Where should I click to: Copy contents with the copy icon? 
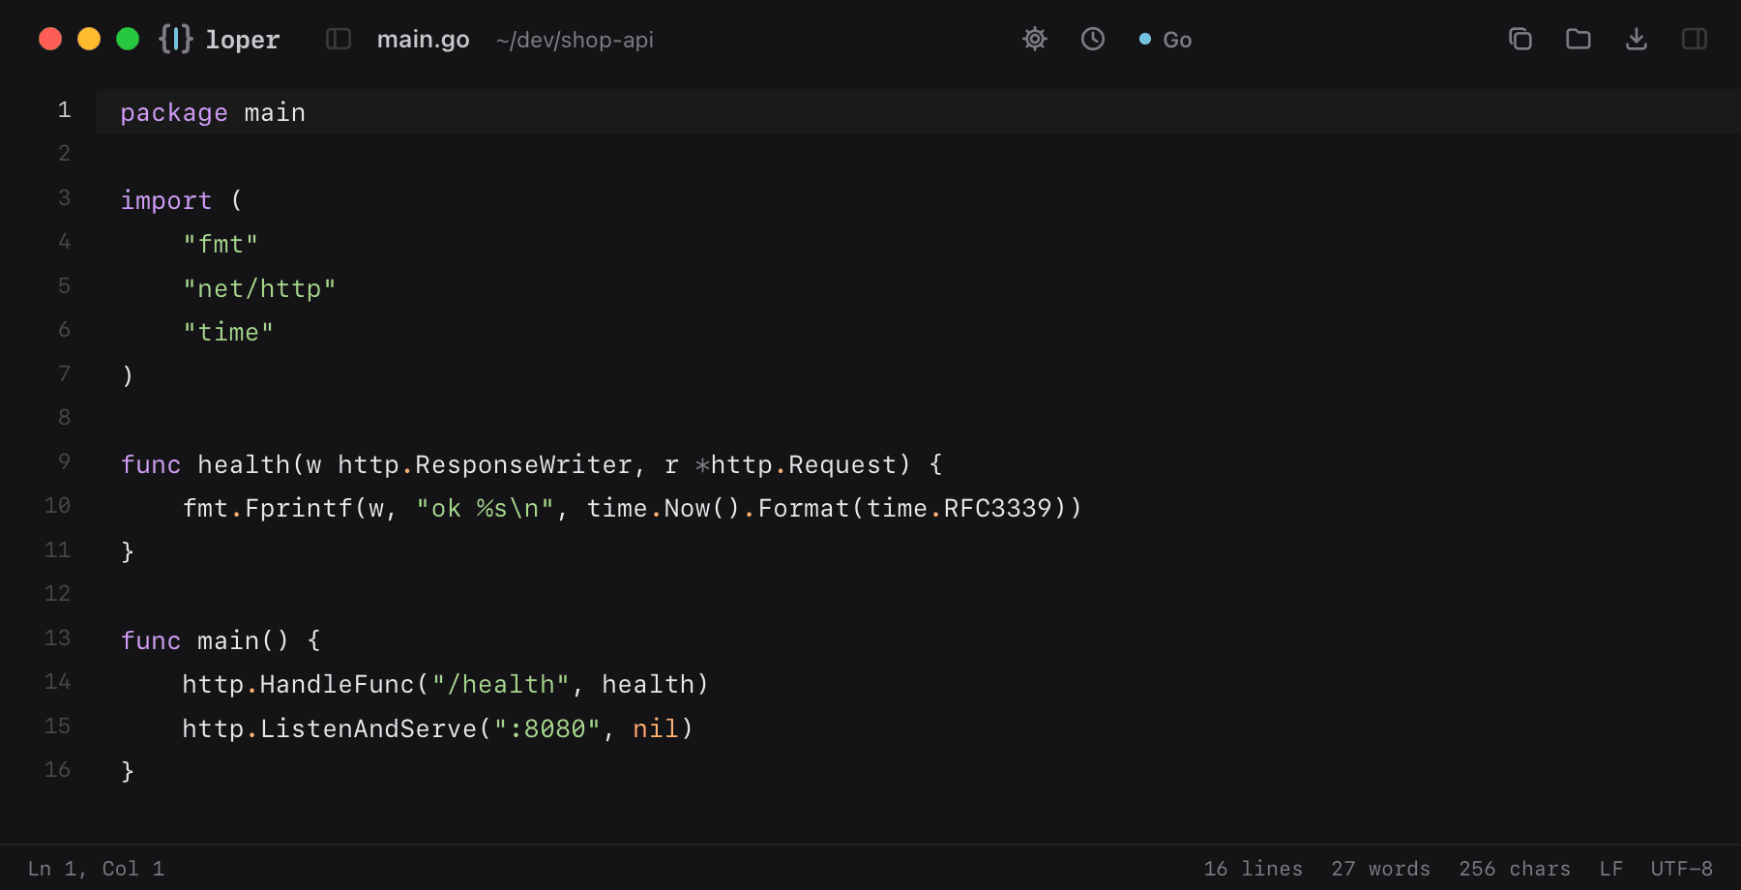[1520, 39]
